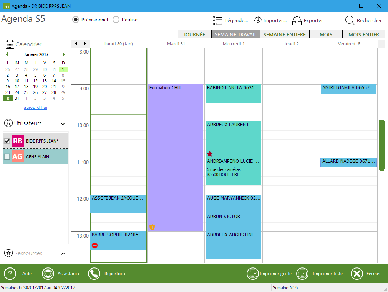Screen dimensions: 388x292
Task: Switch to the MOIS ENTIER view
Action: click(x=363, y=34)
